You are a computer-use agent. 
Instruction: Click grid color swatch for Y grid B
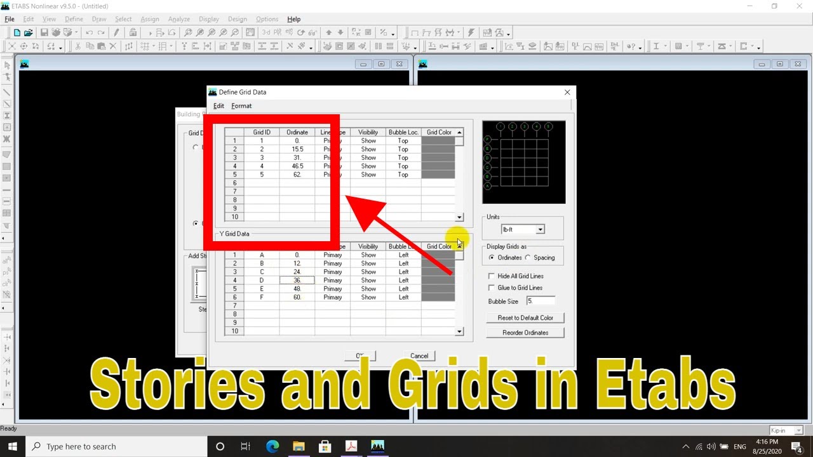pos(438,263)
